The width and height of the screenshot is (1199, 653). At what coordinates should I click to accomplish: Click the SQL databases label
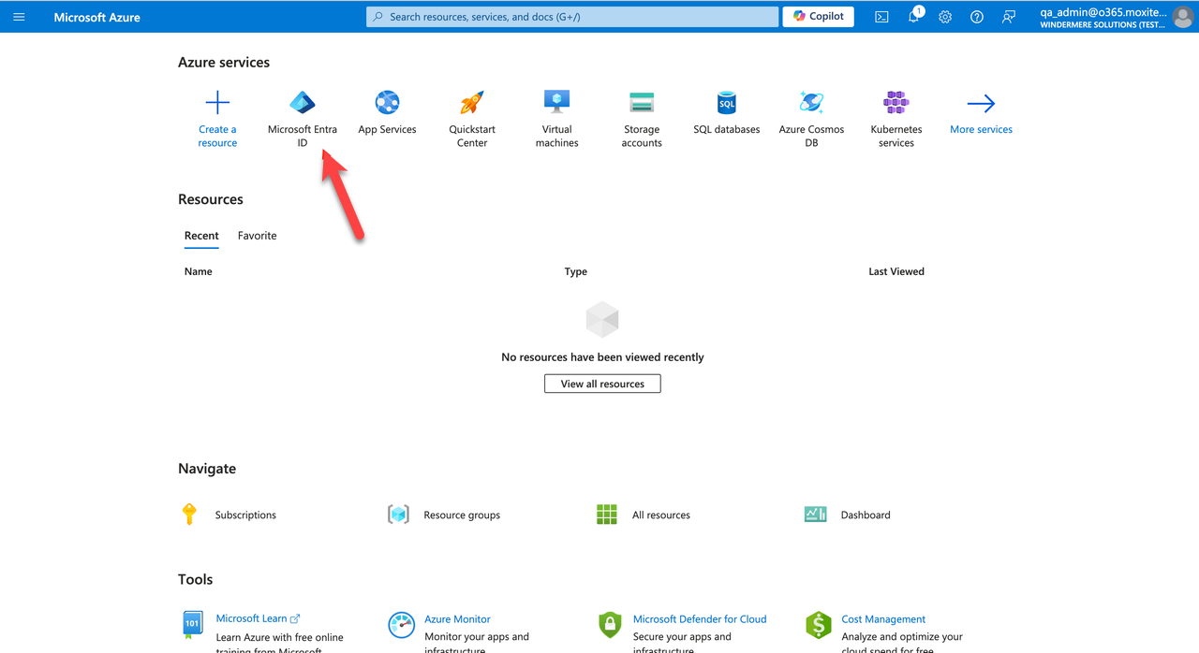(x=727, y=129)
